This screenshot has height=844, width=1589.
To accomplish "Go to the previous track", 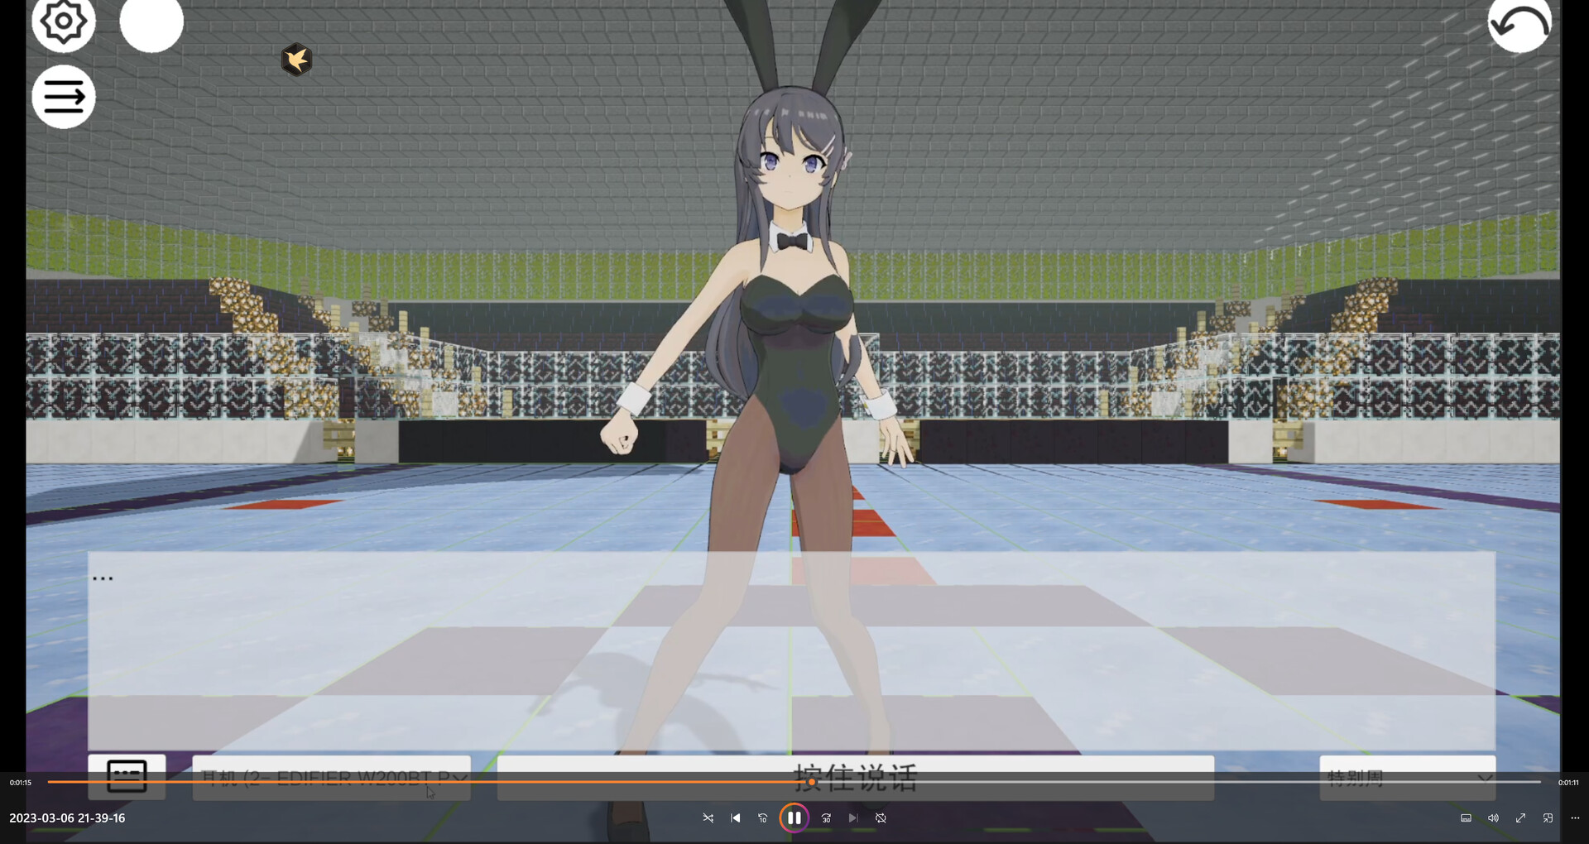I will tap(736, 818).
